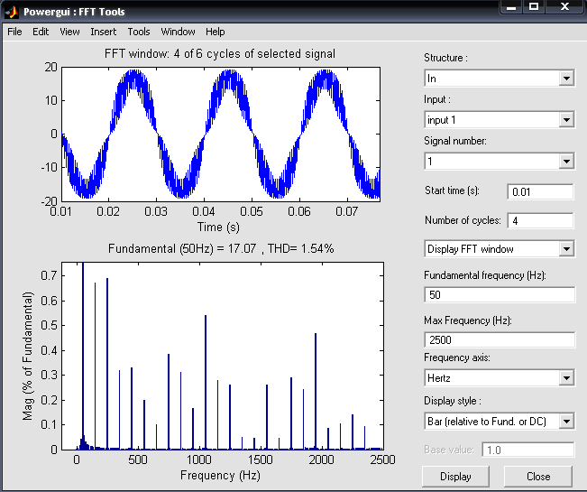Open the Frequency axis Hertz dropdown
This screenshot has height=492, width=587.
coord(500,378)
